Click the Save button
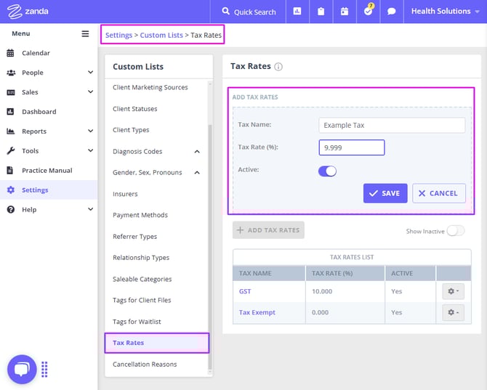 pyautogui.click(x=385, y=193)
